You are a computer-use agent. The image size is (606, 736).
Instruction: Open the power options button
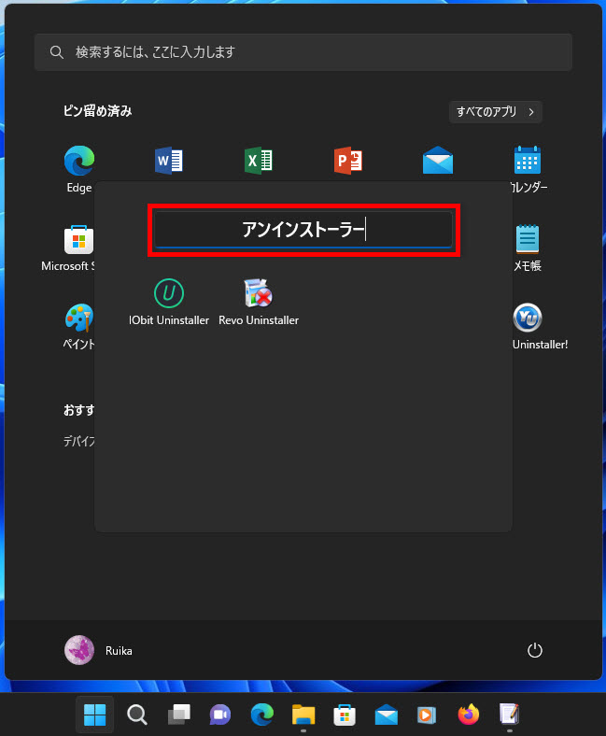pyautogui.click(x=535, y=650)
